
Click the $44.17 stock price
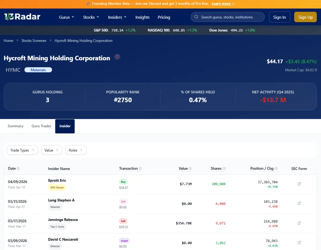[275, 61]
